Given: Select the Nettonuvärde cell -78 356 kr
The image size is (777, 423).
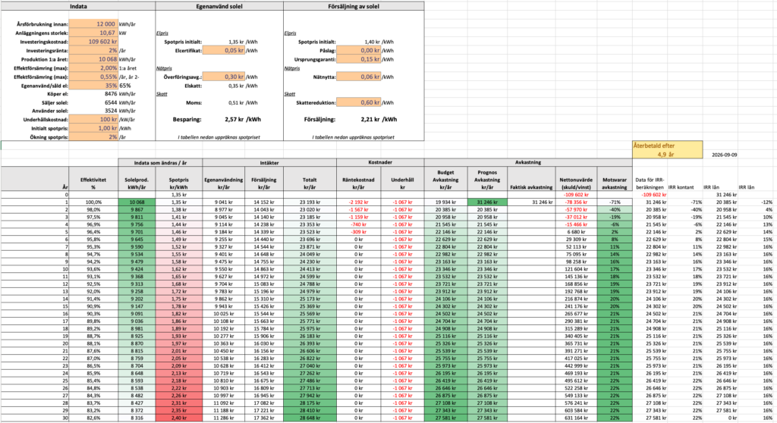Looking at the screenshot, I should point(576,202).
